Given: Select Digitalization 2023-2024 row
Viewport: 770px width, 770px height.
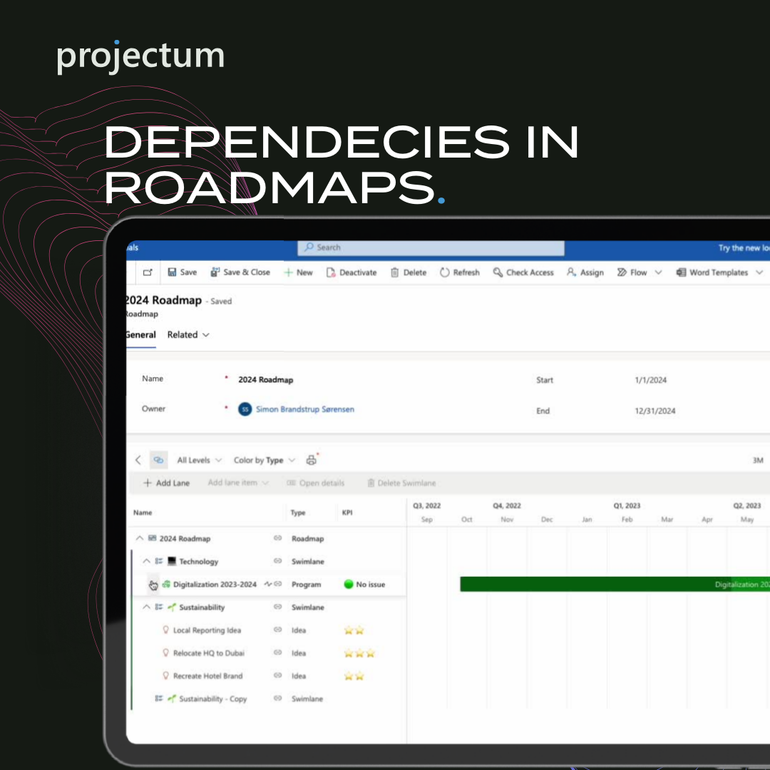Looking at the screenshot, I should pos(269,585).
